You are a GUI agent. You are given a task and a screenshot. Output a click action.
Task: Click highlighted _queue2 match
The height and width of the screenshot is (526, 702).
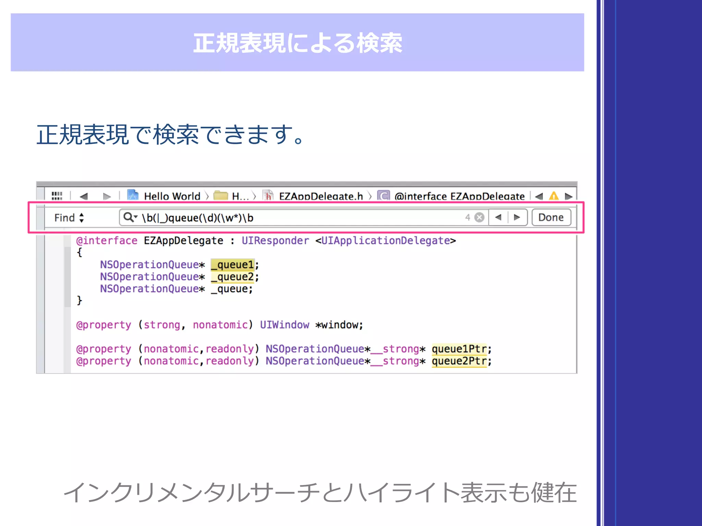[232, 277]
